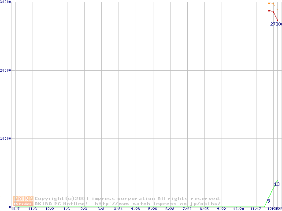
Task: Click the 3/31 date label
Action: (118, 209)
